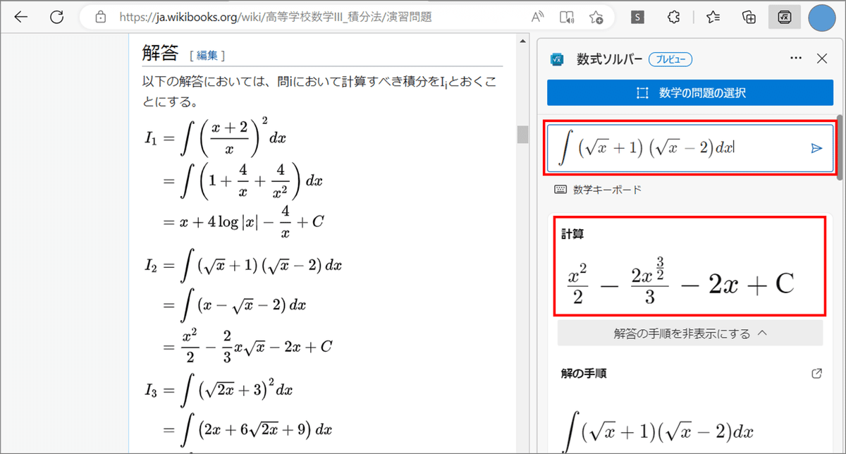Click 数学の問題の選択 button
The image size is (846, 454).
pyautogui.click(x=690, y=92)
